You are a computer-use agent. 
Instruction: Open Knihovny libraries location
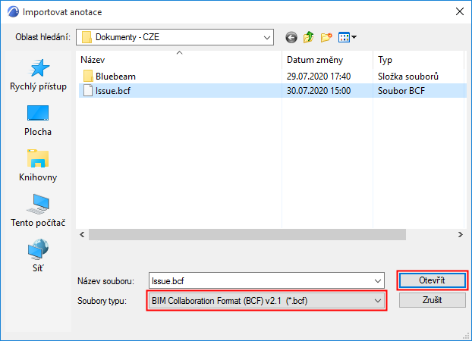38,166
